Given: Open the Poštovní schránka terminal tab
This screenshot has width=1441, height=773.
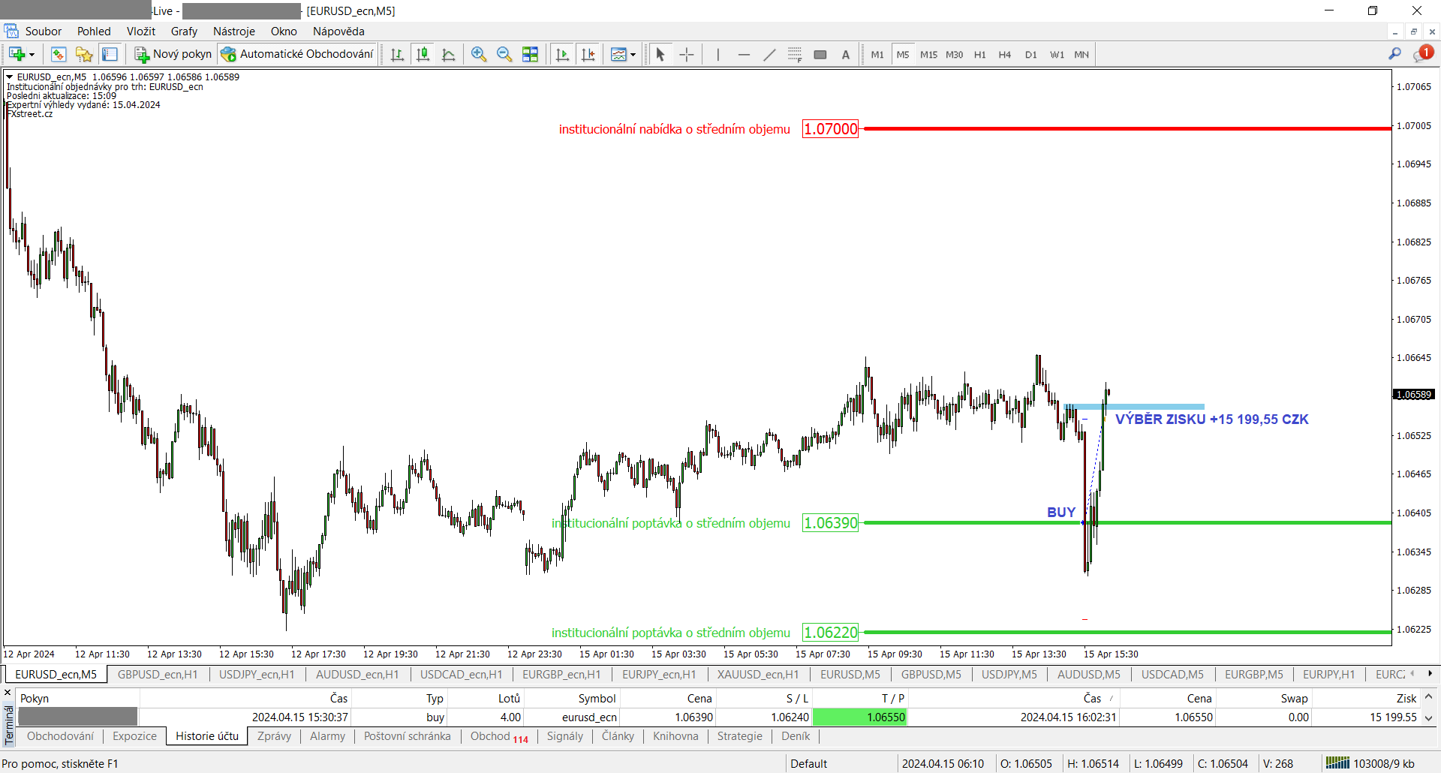Looking at the screenshot, I should coord(408,736).
